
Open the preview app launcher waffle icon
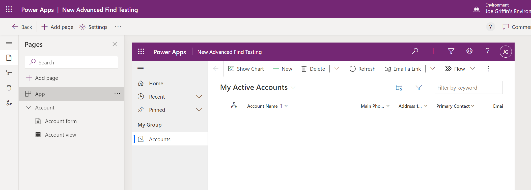point(141,52)
